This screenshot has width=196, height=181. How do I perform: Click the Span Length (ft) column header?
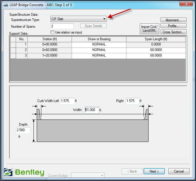click(x=156, y=39)
